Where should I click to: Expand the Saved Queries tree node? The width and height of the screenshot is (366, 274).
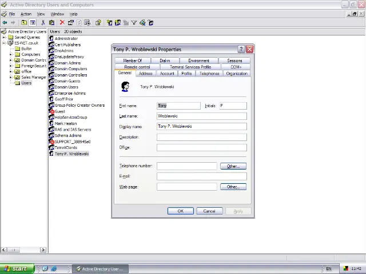coord(4,37)
